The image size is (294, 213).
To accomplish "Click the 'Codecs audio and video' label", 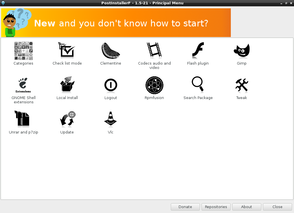I will [x=154, y=65].
